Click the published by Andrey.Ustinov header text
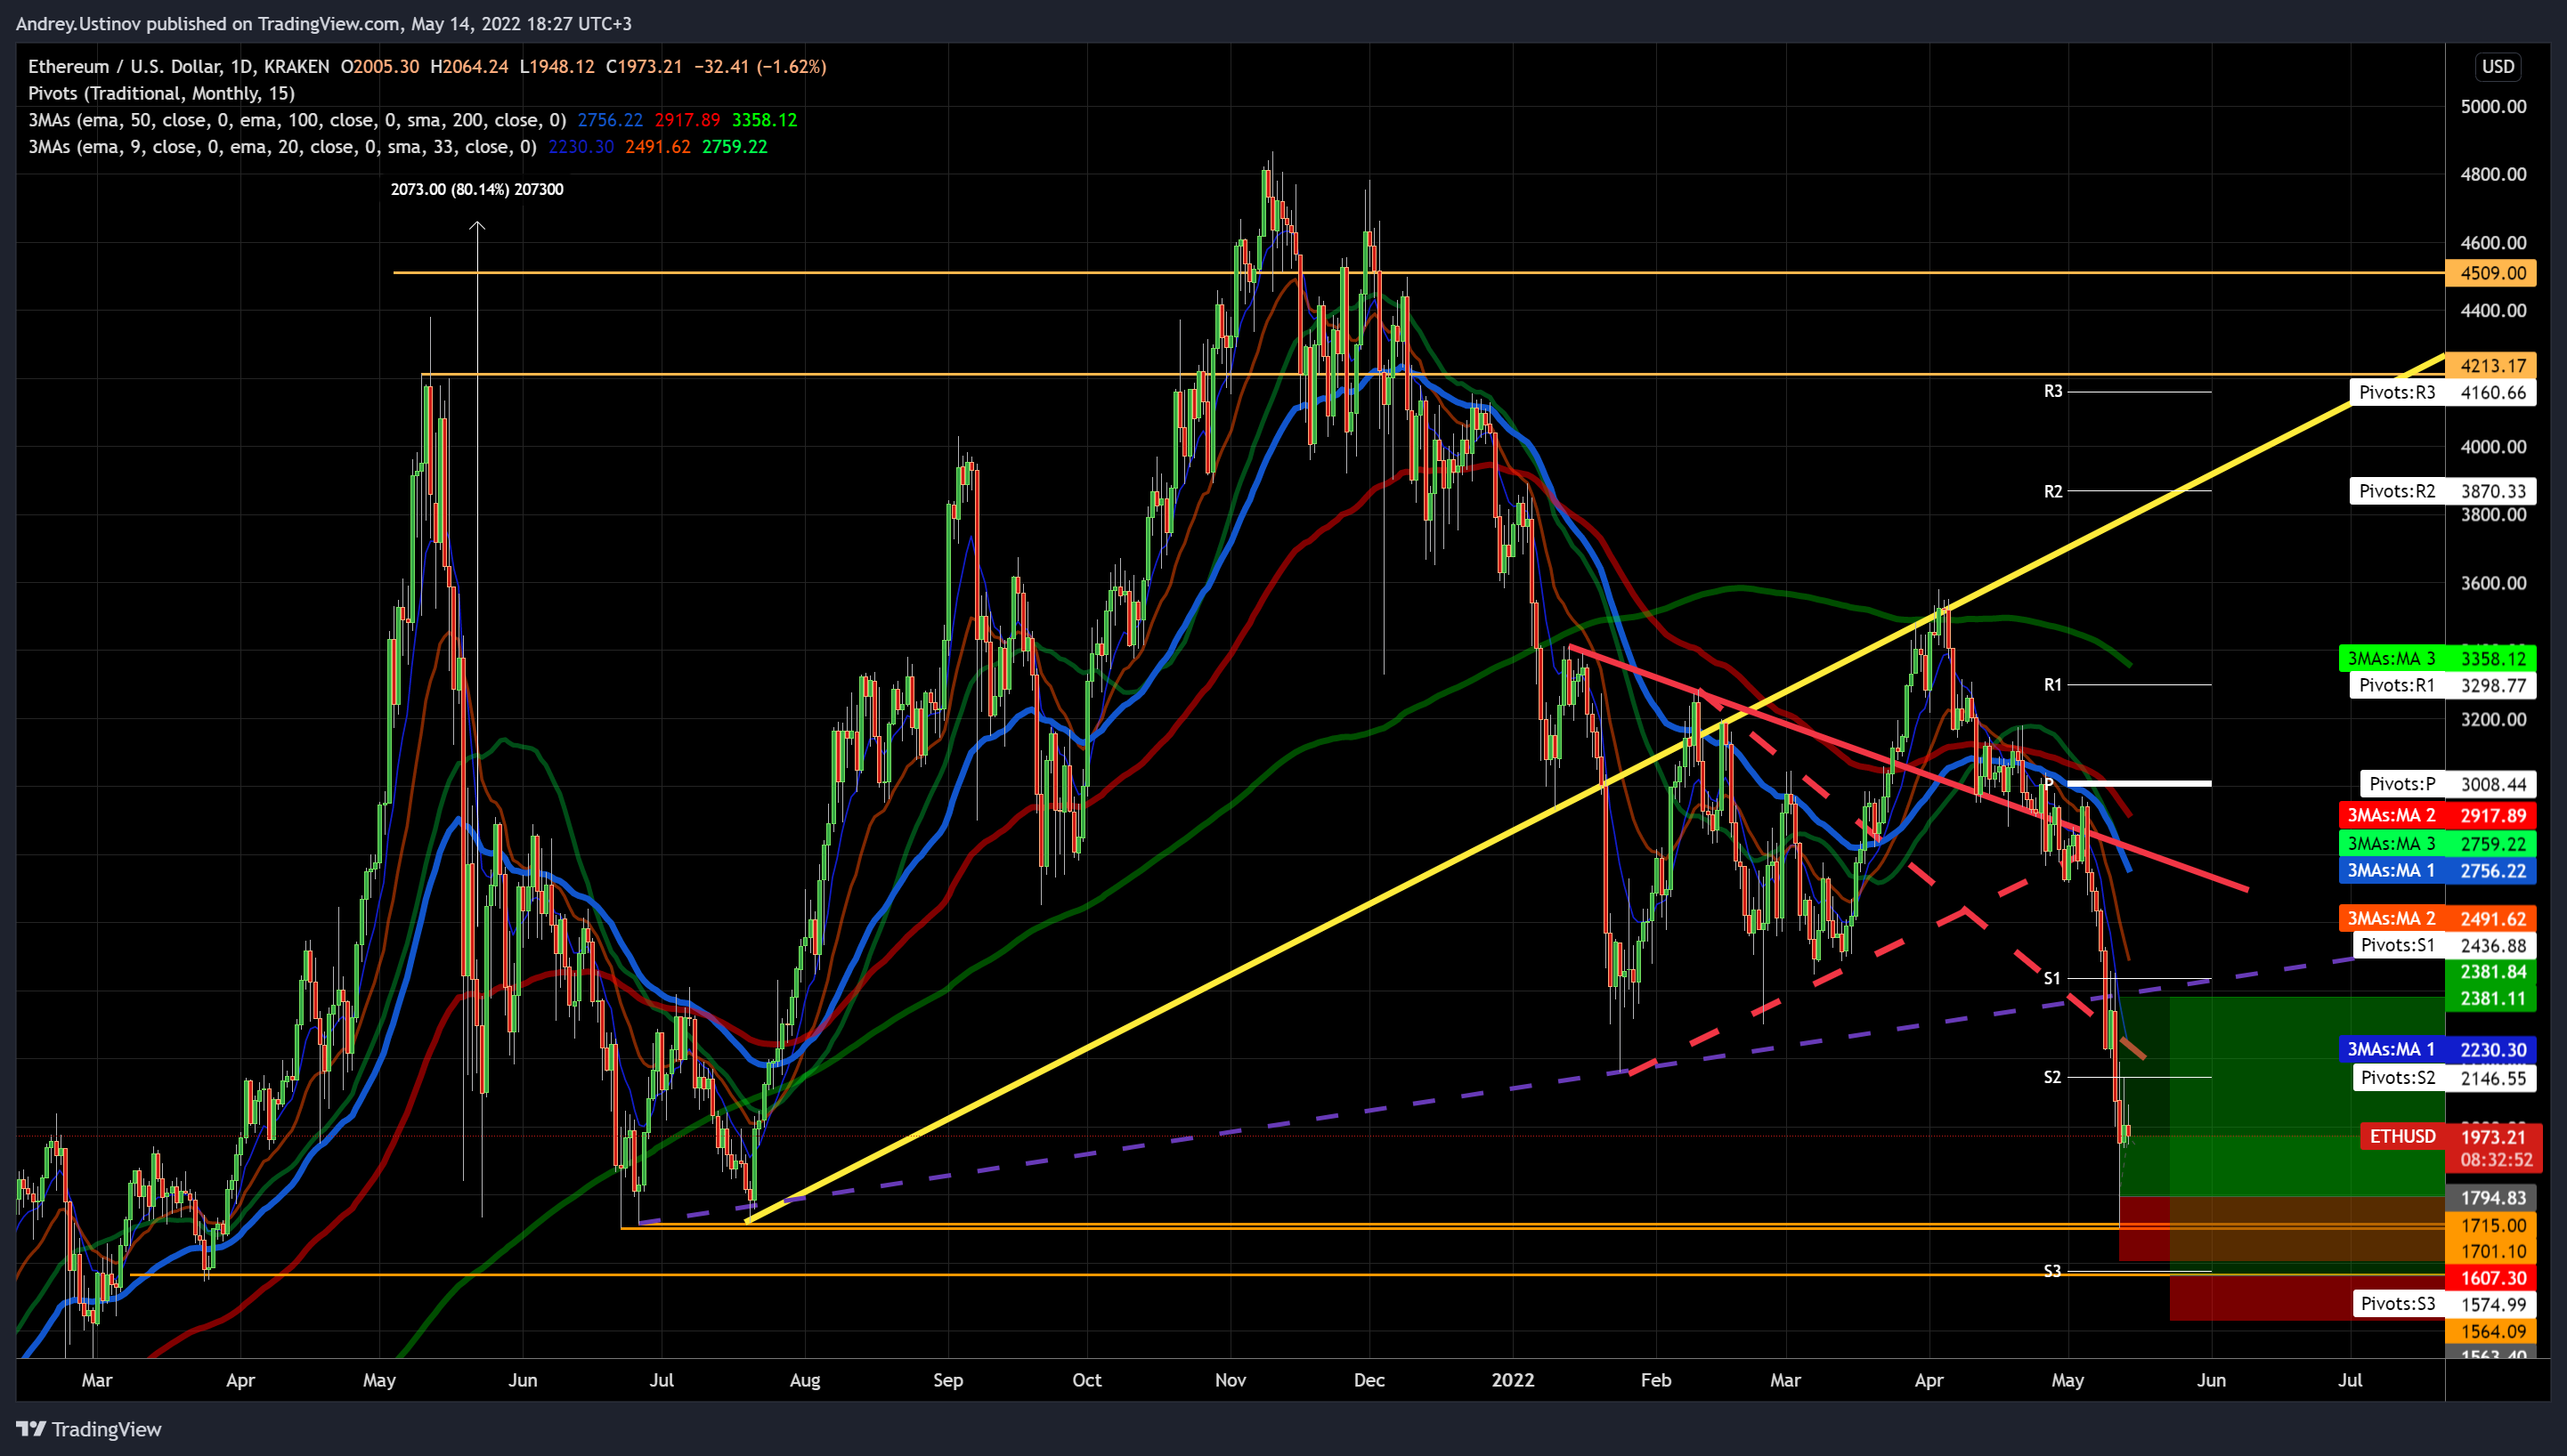The image size is (2567, 1456). pyautogui.click(x=323, y=23)
